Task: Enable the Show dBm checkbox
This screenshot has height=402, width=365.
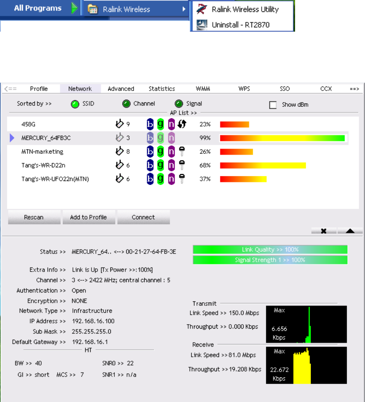Action: pyautogui.click(x=273, y=105)
